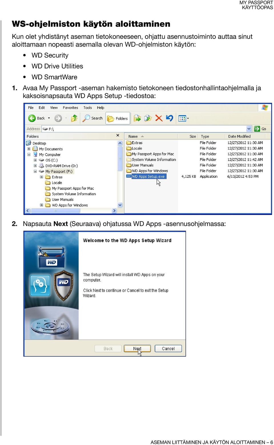Viewport: 274px width, 445px height.
Task: Open the Favorites menu
Action: (70, 108)
